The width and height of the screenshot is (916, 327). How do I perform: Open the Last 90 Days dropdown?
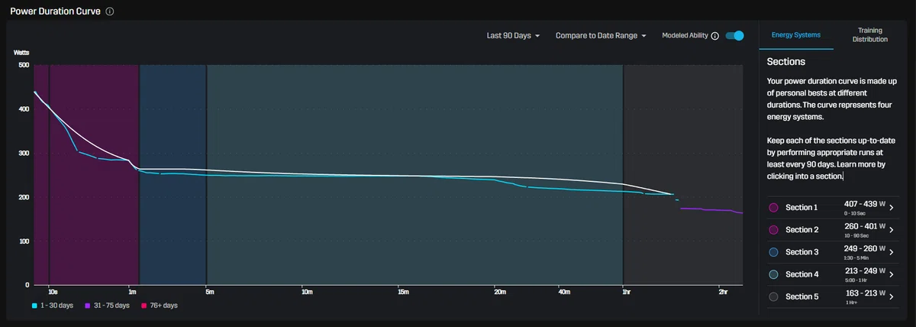click(x=513, y=36)
